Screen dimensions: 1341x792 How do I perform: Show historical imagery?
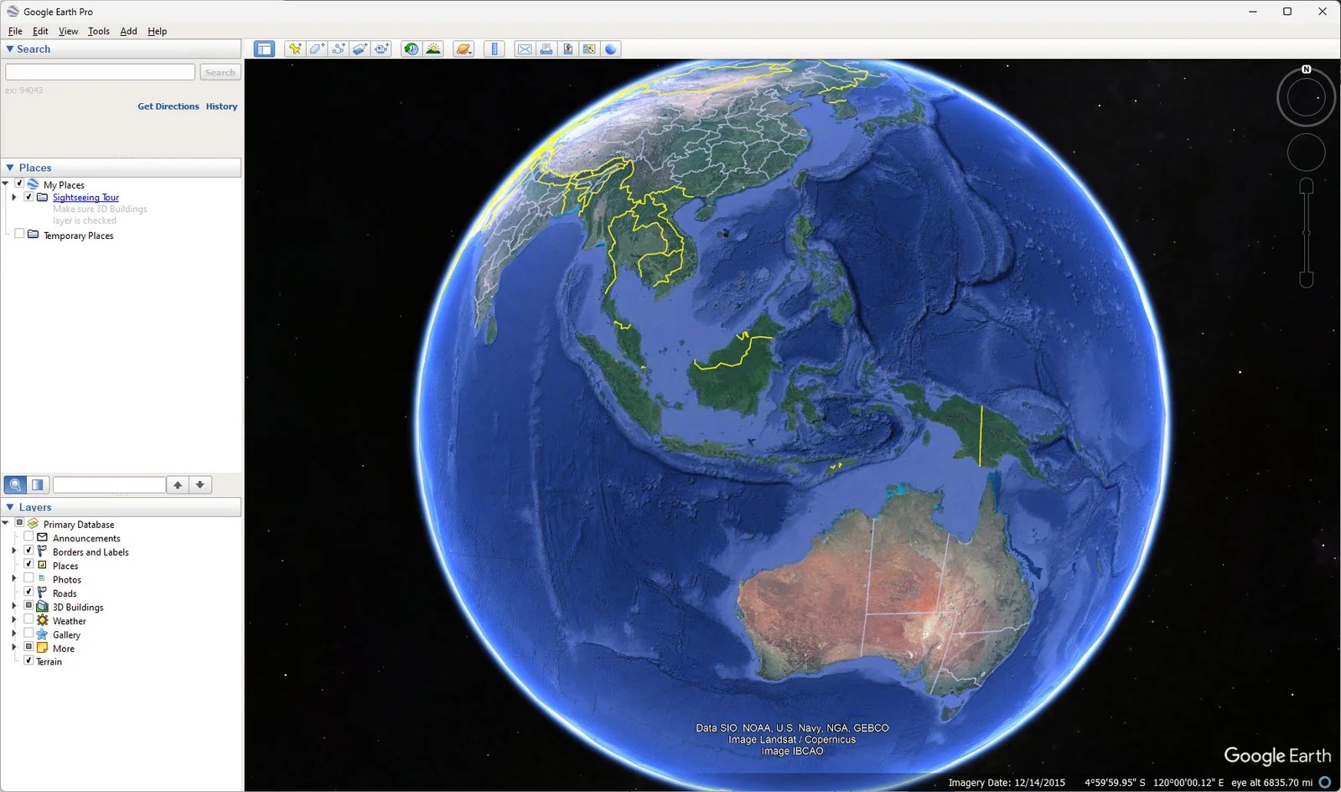pos(411,49)
